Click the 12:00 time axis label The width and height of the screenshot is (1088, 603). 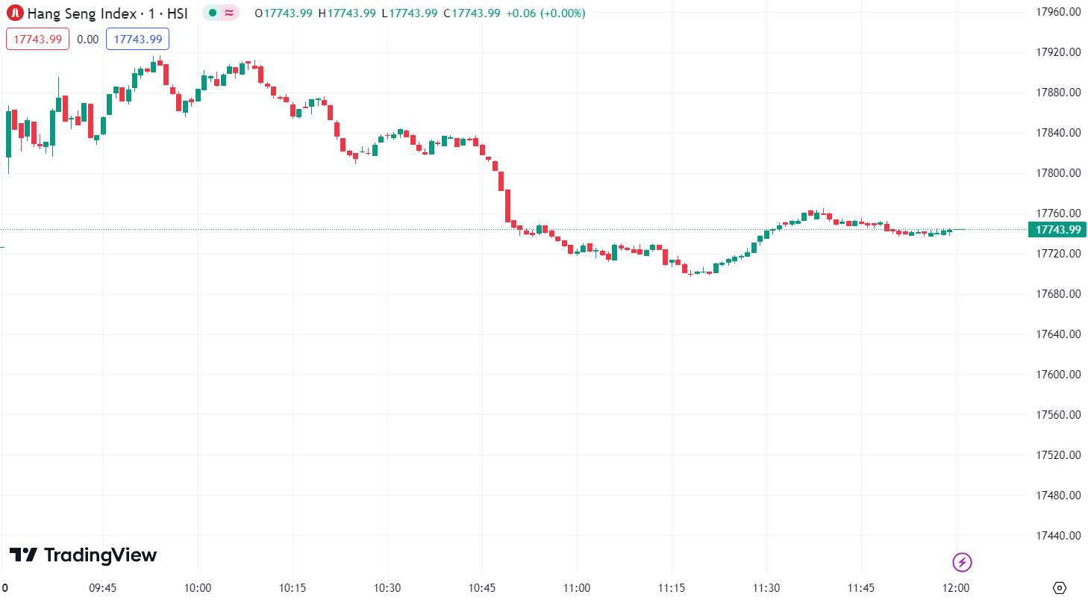[x=957, y=587]
